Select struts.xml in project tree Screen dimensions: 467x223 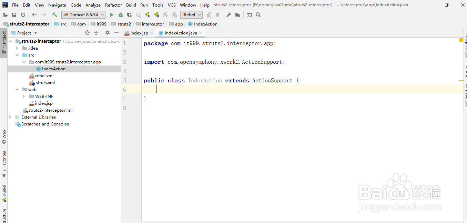tap(45, 83)
